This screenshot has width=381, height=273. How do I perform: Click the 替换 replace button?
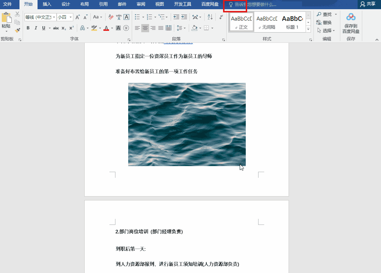click(324, 22)
